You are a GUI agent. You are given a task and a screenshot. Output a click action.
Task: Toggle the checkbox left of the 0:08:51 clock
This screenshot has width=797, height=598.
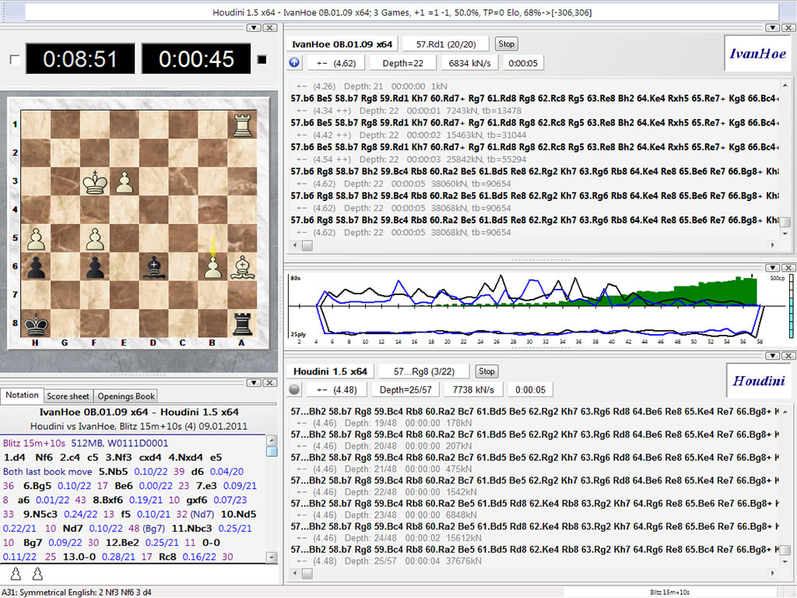coord(16,59)
